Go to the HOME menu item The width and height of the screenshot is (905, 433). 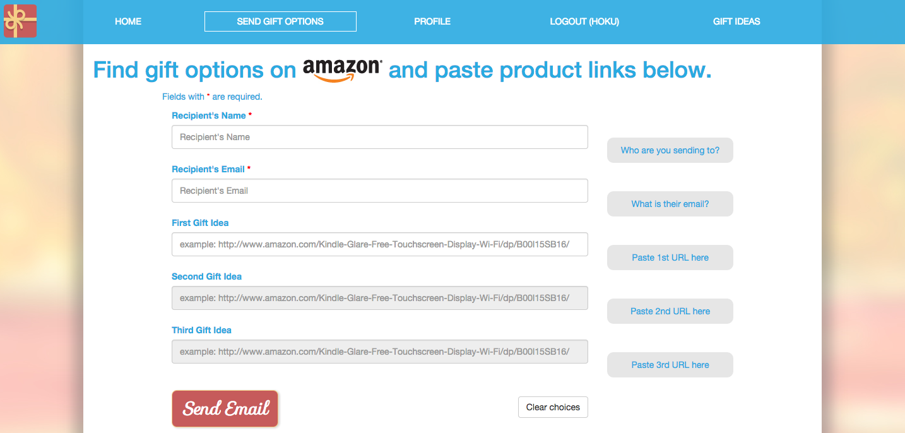click(x=128, y=21)
